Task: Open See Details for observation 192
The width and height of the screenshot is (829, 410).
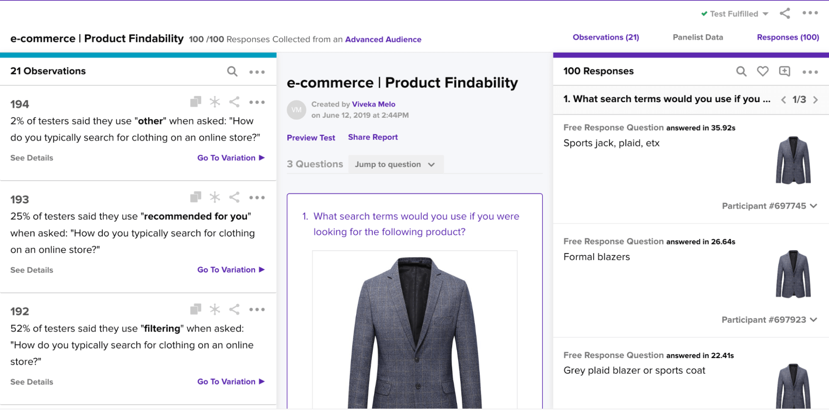Action: pos(32,382)
